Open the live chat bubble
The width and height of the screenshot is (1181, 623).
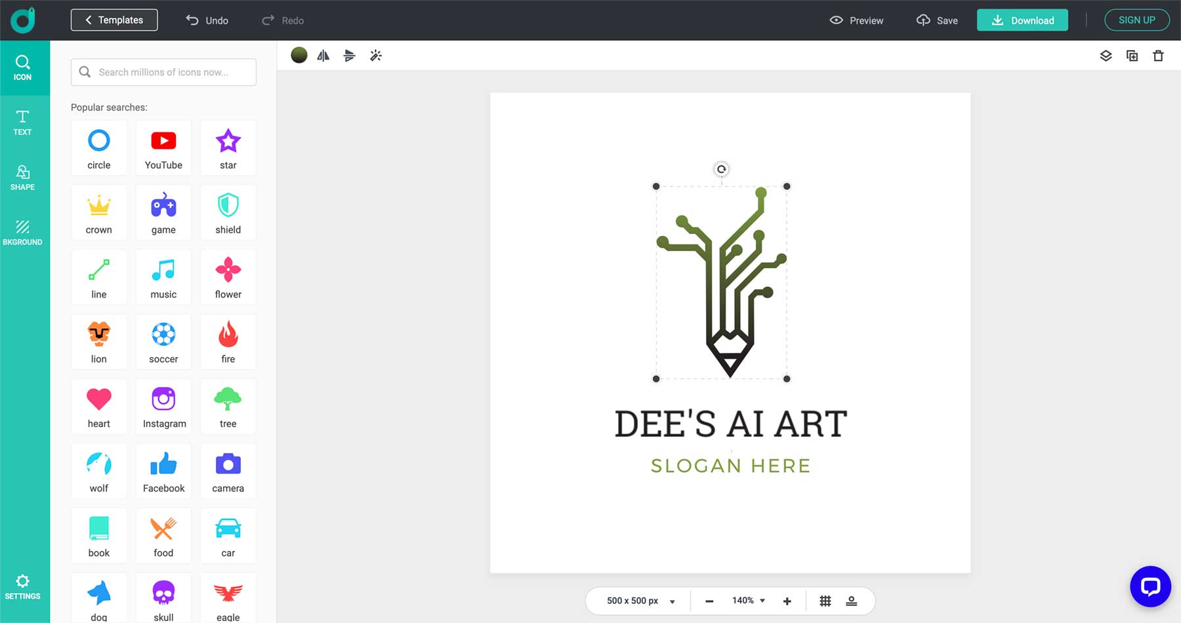pos(1150,586)
